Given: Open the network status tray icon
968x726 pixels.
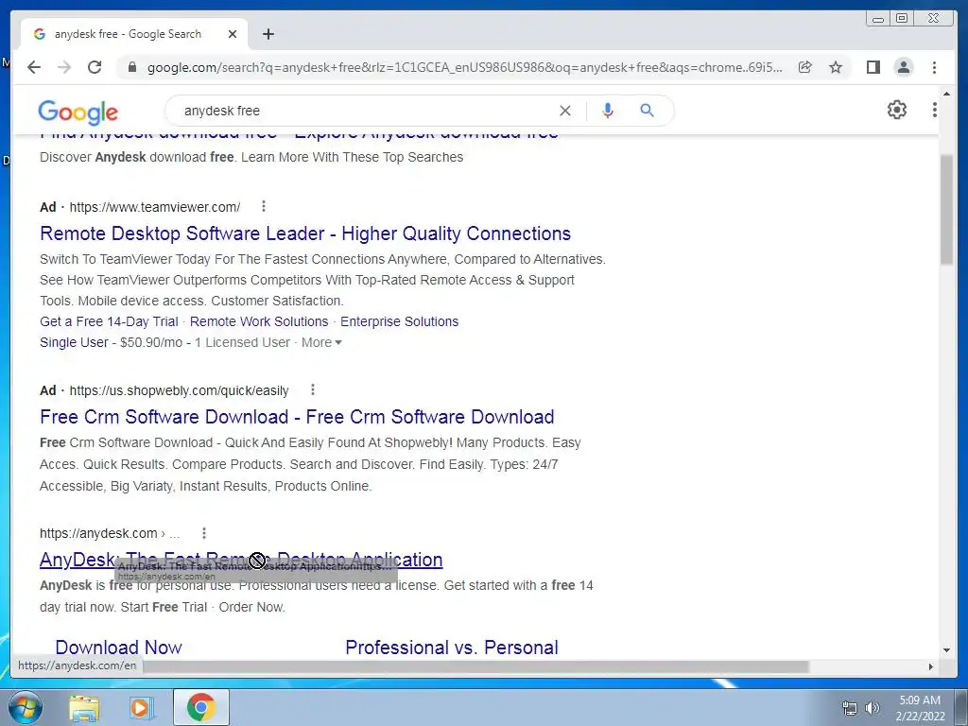Looking at the screenshot, I should click(x=850, y=708).
